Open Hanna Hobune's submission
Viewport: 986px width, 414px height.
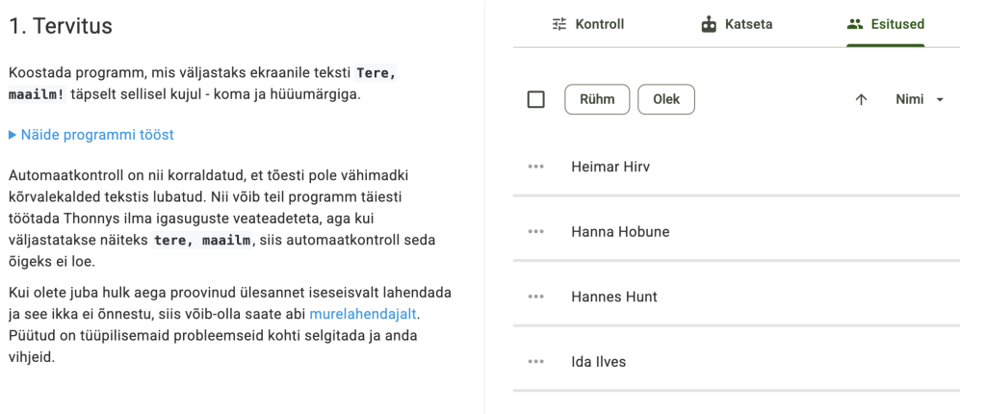(x=620, y=232)
